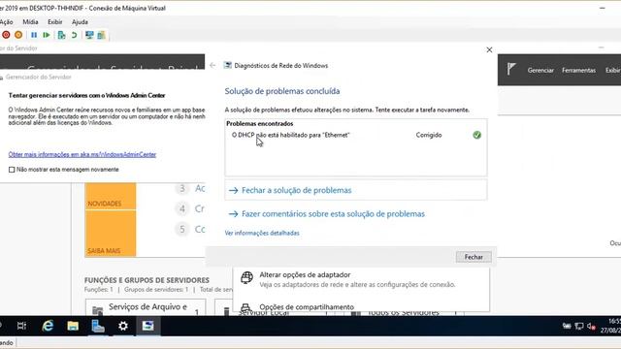Click "Fazer comentários sobre esta solução de problemas"

[x=333, y=214]
